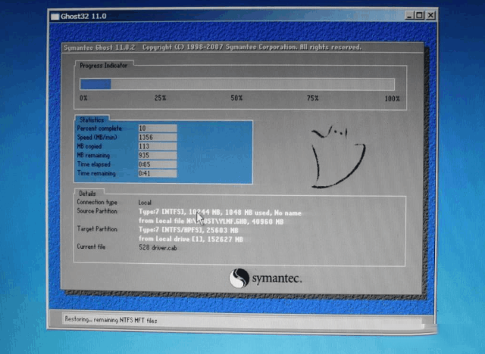
Task: Maximize the Ghost32 11.0 window
Action: pos(419,15)
